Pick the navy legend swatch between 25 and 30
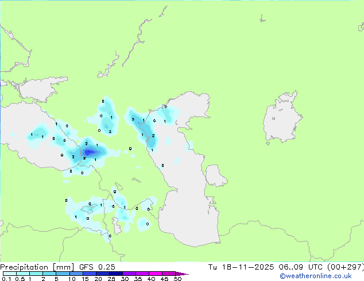This screenshot has height=281, width=364. [115, 274]
